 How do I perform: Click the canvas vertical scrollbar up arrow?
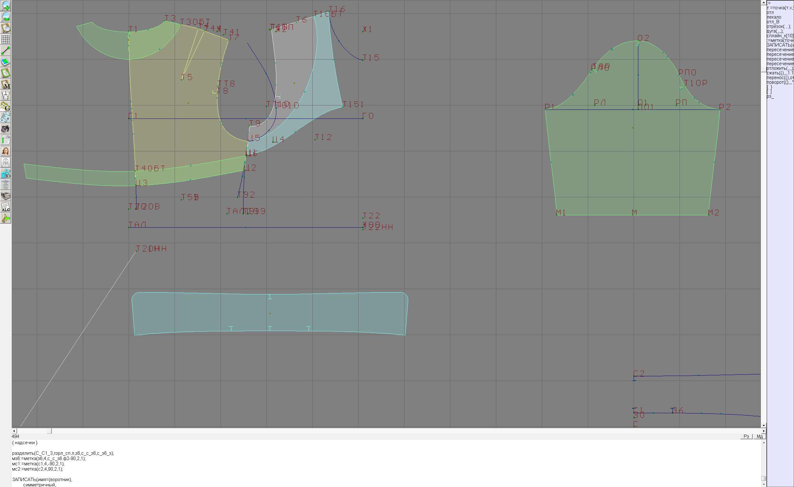pyautogui.click(x=763, y=2)
